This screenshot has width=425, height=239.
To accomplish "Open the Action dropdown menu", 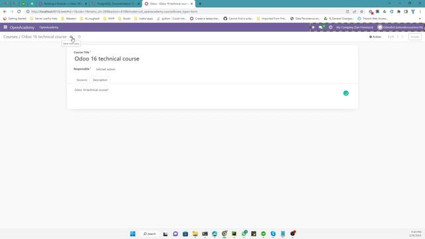I will (x=375, y=37).
